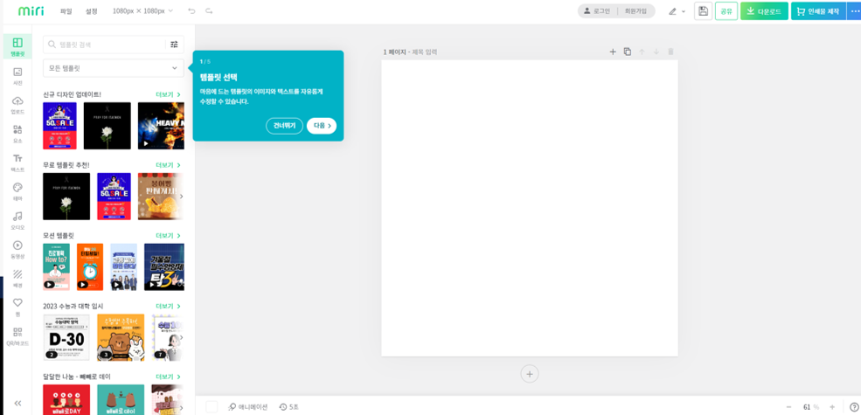
Task: Change the 5초 page duration
Action: click(x=288, y=407)
